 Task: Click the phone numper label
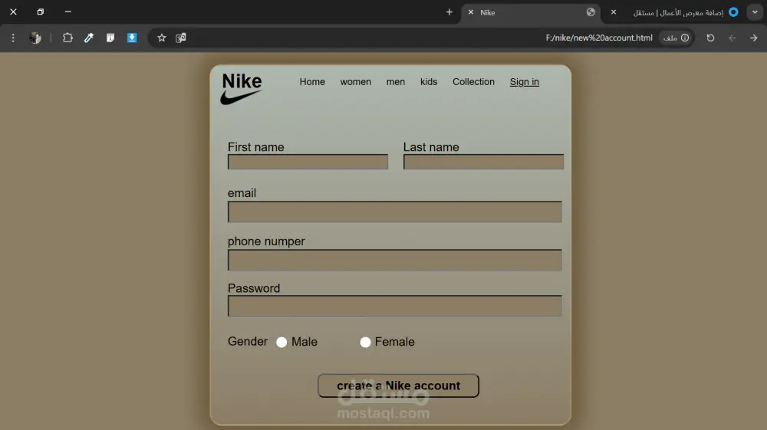[x=266, y=241]
